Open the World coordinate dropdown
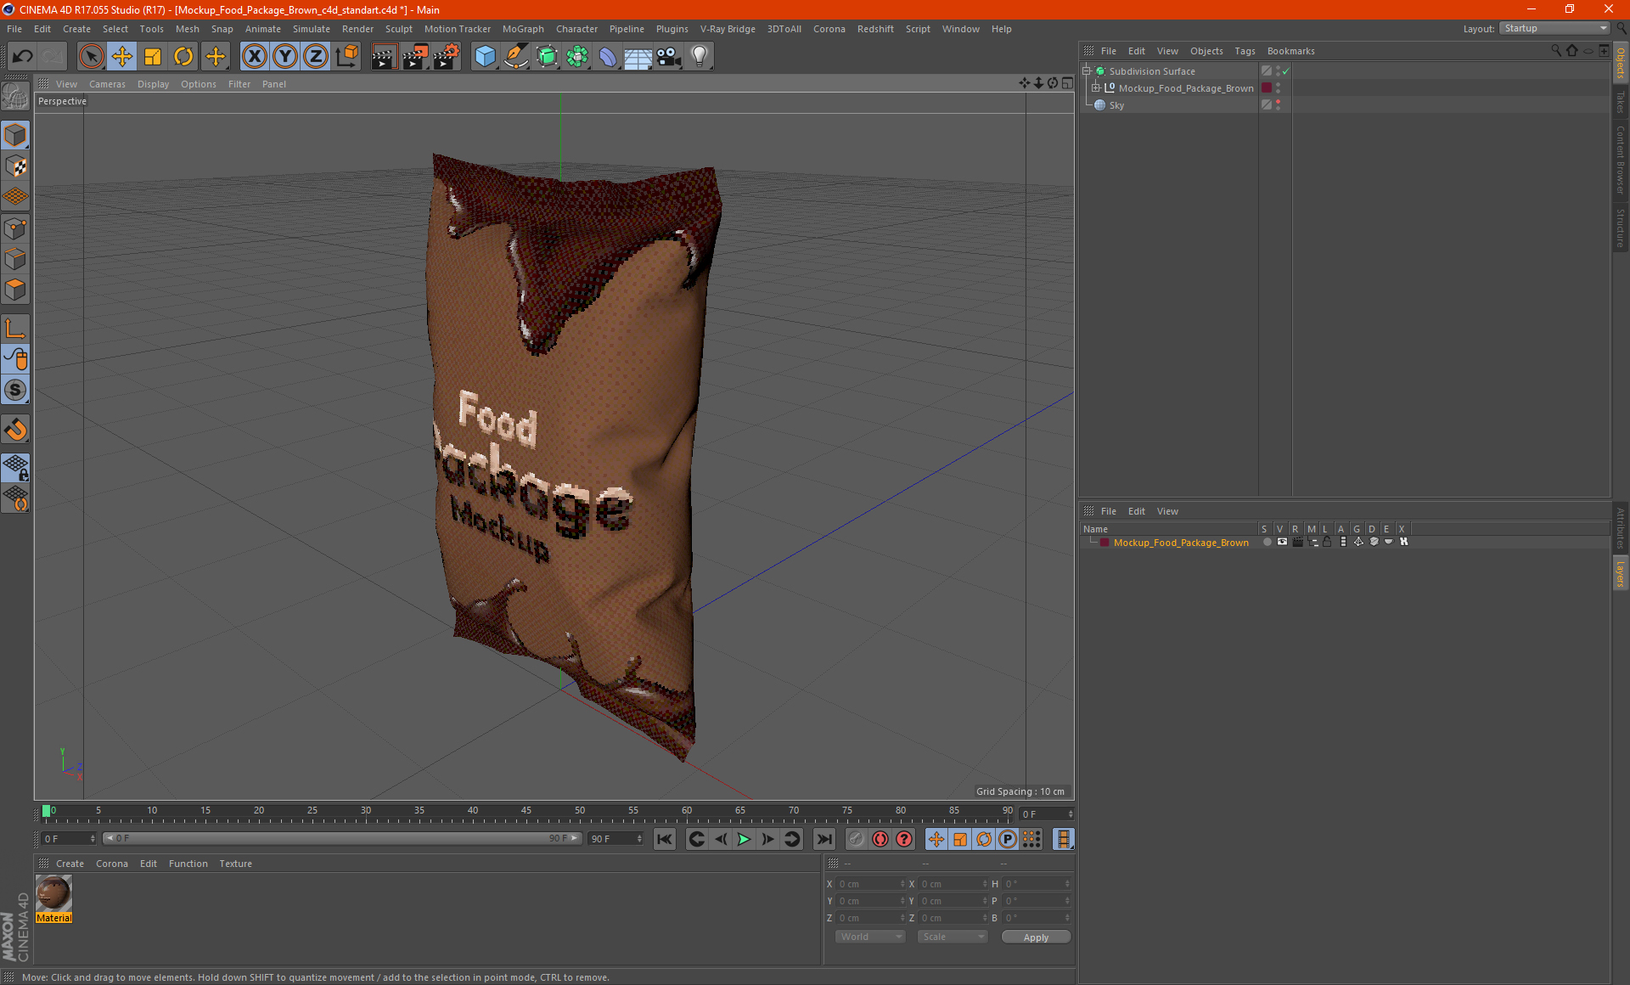1630x985 pixels. click(870, 937)
